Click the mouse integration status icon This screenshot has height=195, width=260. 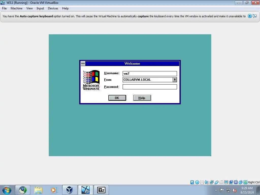(x=240, y=182)
